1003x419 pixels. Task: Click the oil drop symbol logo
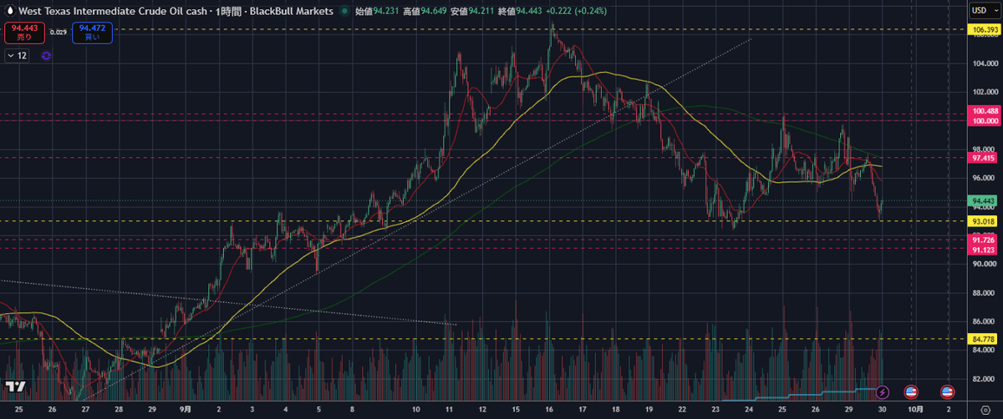[x=9, y=12]
